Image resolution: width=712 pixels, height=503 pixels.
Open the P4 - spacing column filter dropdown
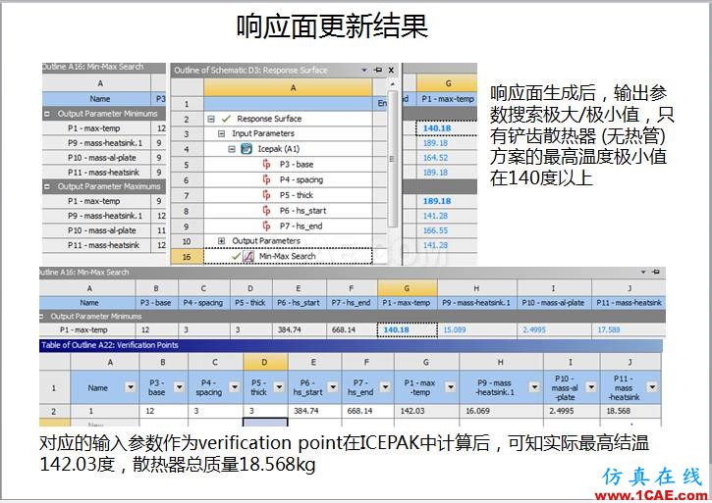(235, 387)
